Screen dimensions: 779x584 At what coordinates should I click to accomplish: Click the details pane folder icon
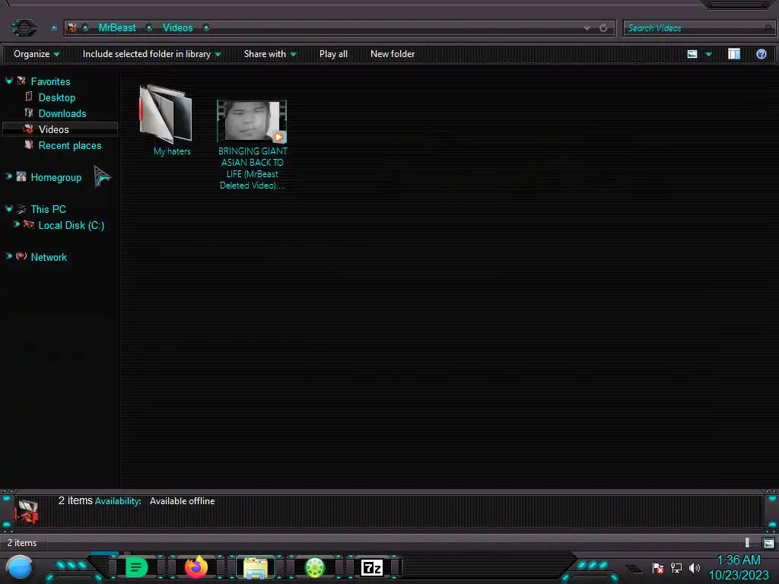27,511
